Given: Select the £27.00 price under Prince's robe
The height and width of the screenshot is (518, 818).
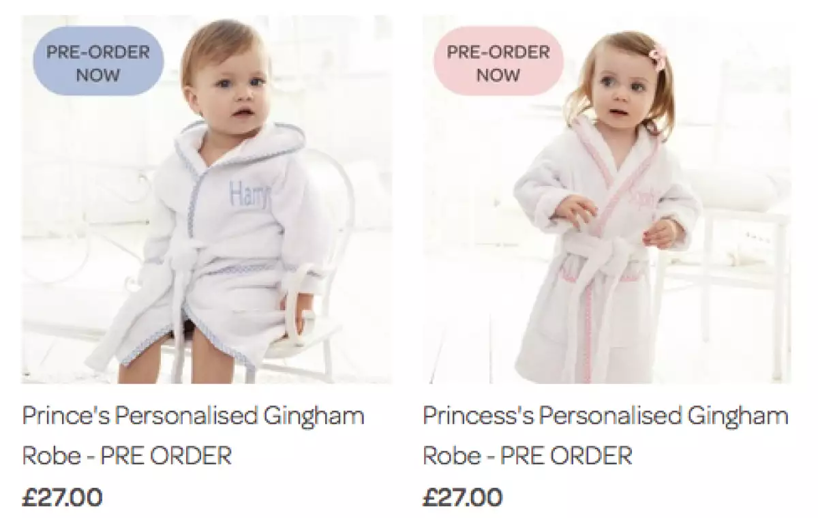Looking at the screenshot, I should (x=62, y=497).
